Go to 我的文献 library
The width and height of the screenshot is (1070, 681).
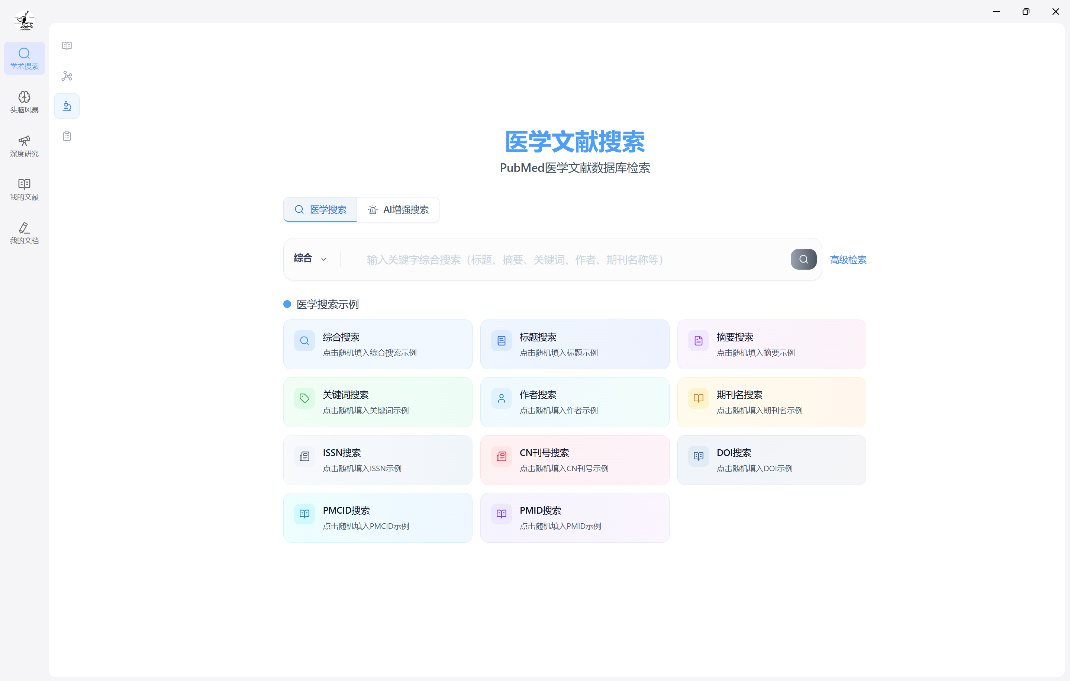[25, 189]
